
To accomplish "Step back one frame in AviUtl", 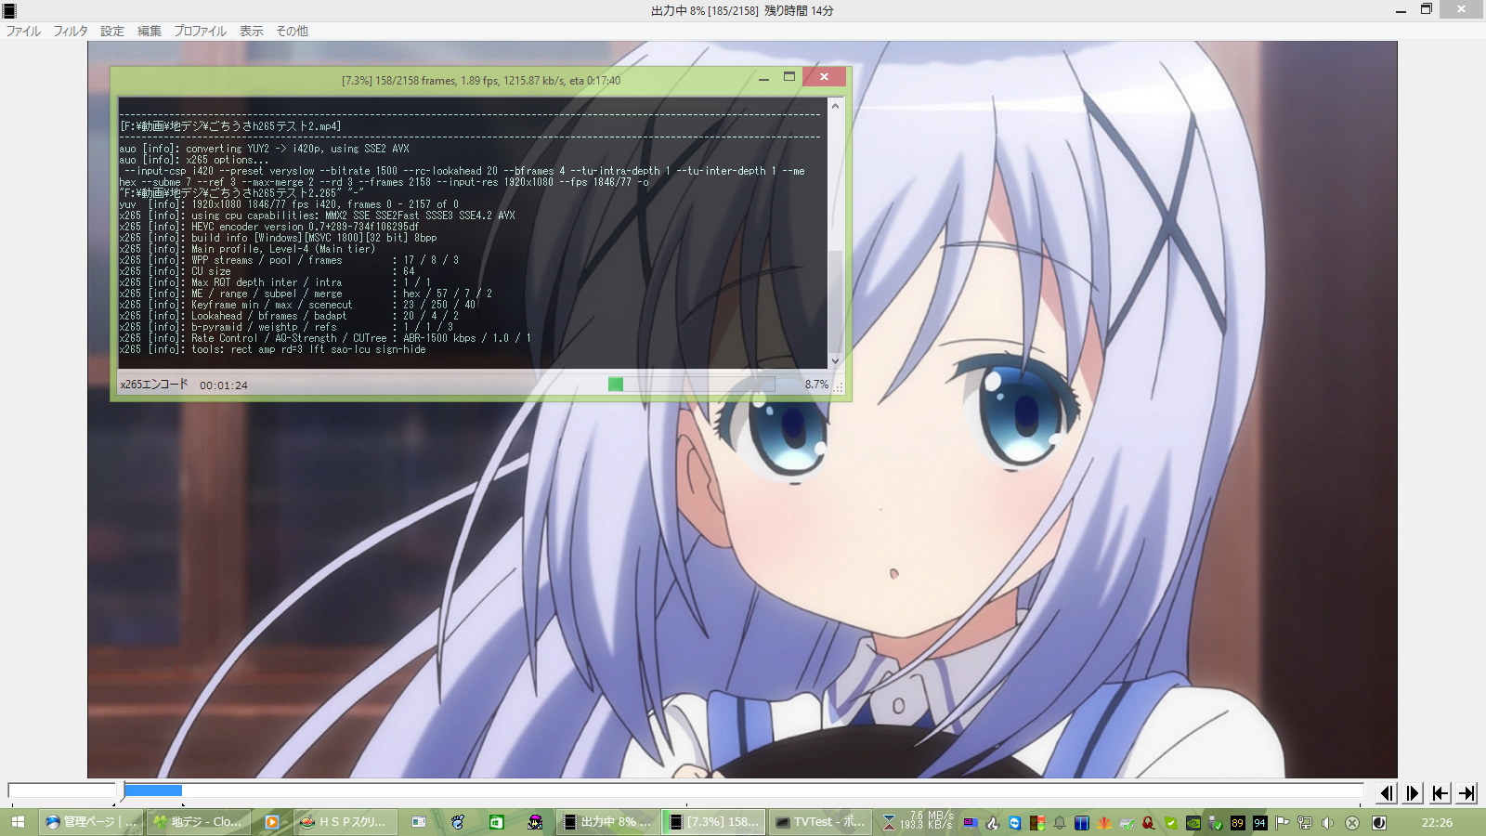I will [x=1387, y=792].
